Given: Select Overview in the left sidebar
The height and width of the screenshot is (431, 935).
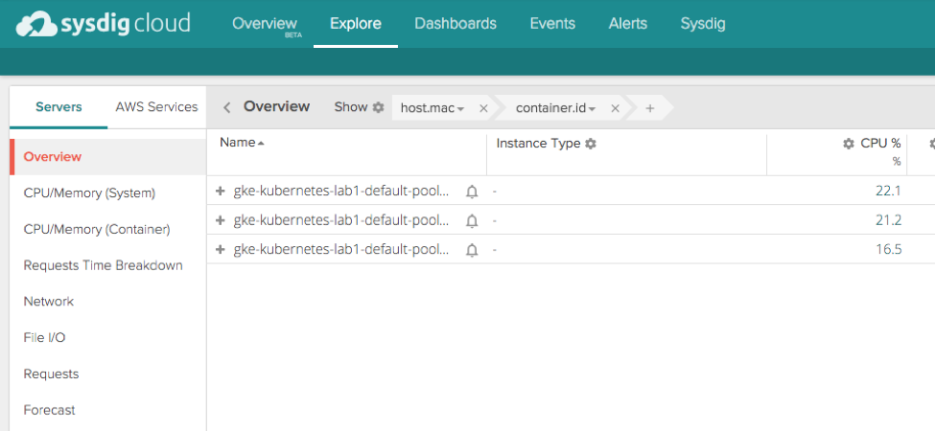Looking at the screenshot, I should click(x=108, y=157).
